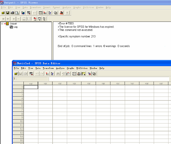Open Insert menu in SPSS Viewer
Screen dimensions: 171x144
point(47,7)
